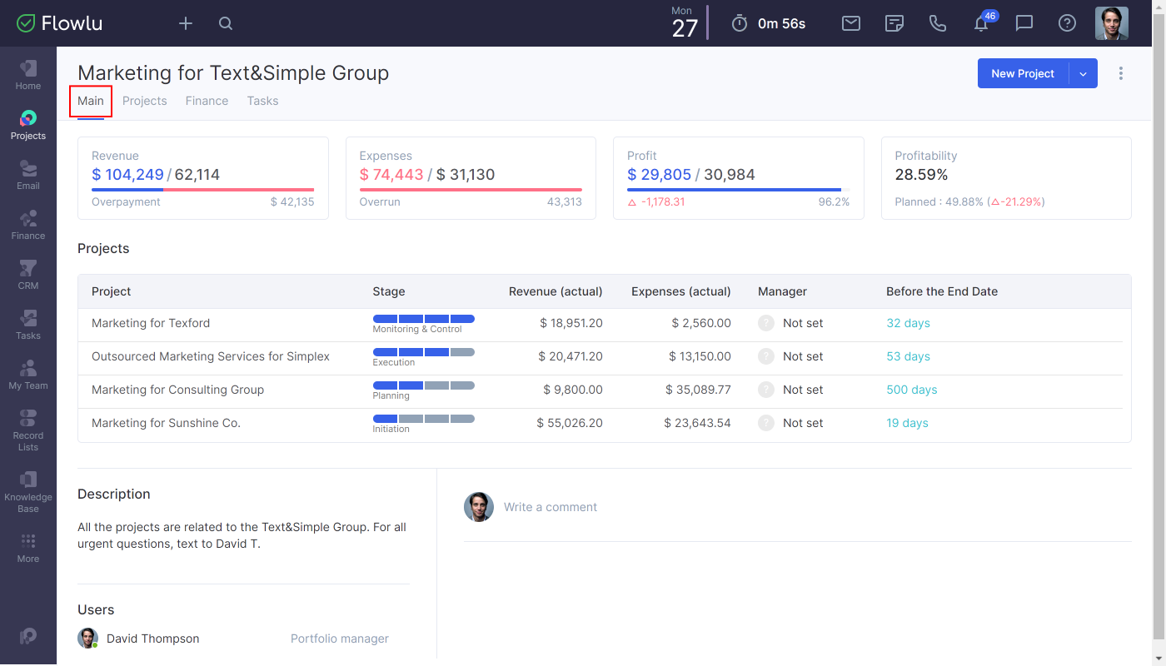Screen dimensions: 1166x666
Task: Go to Home in the sidebar
Action: tap(28, 75)
